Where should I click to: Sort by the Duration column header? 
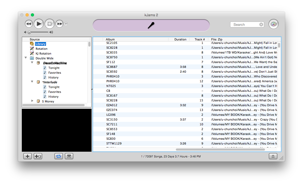coord(180,39)
